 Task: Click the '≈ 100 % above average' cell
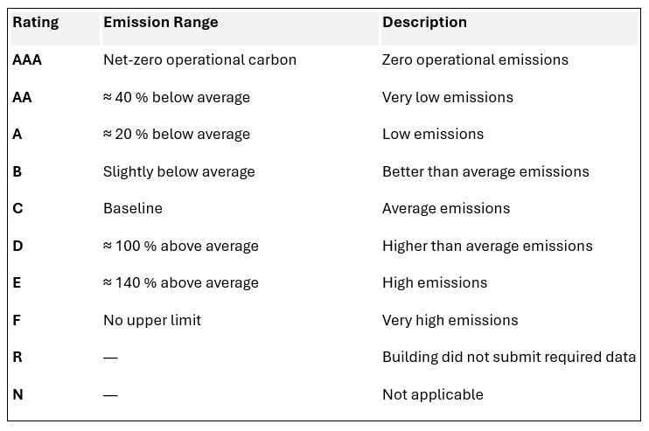181,246
